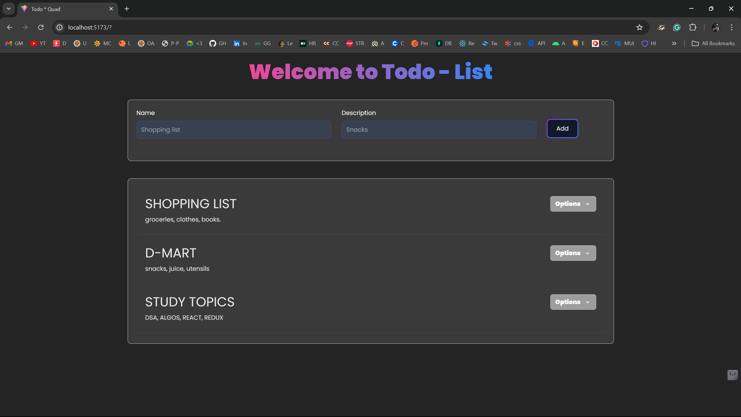Click the Grammarly extension icon
This screenshot has height=417, width=741.
[x=677, y=27]
